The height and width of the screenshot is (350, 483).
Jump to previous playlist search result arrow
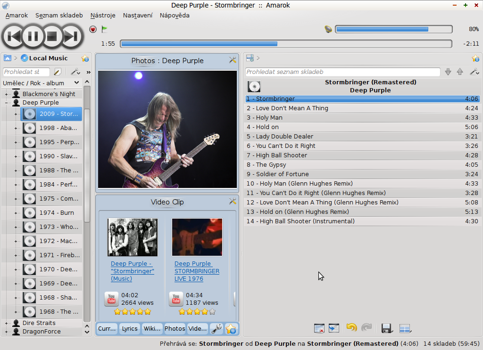[460, 72]
